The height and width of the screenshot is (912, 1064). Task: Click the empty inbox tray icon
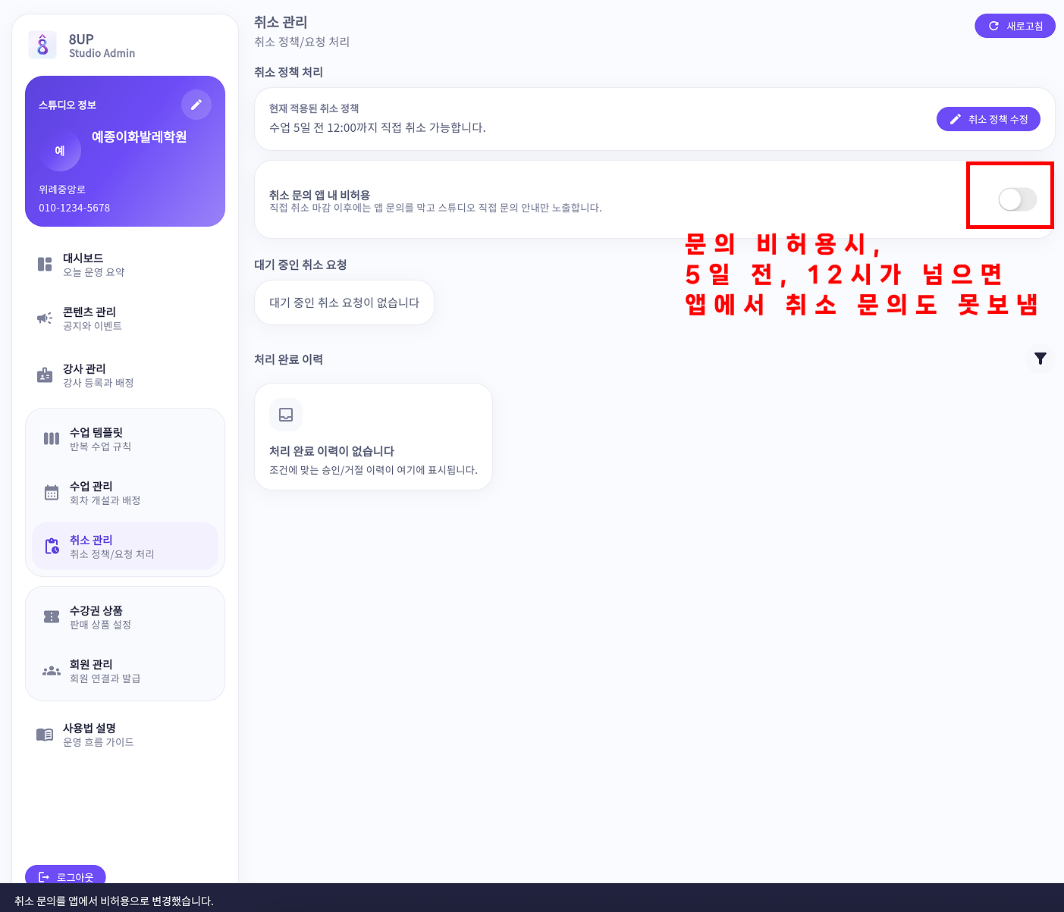point(286,415)
